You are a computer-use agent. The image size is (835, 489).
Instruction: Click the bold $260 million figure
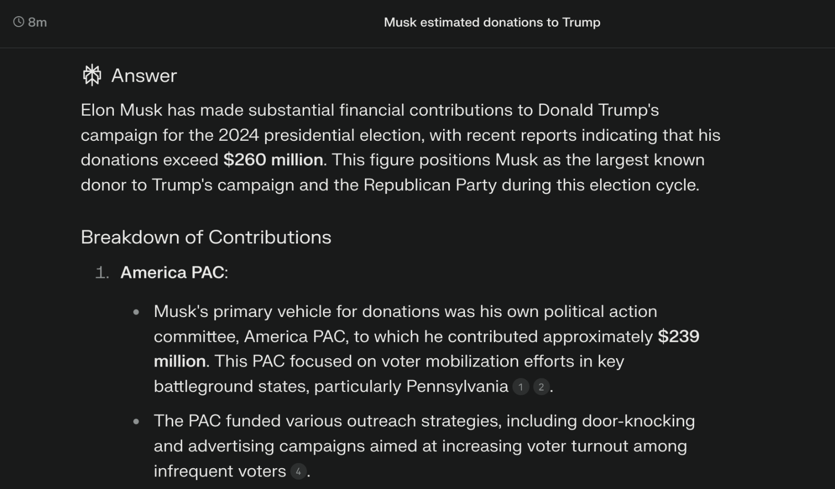point(273,160)
